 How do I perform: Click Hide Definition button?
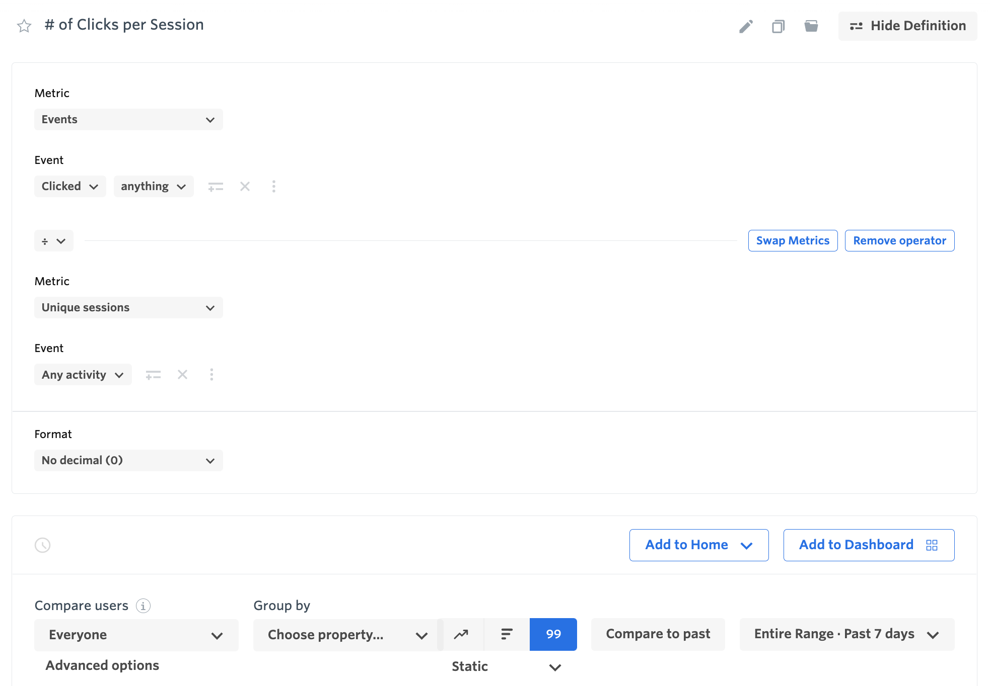907,26
